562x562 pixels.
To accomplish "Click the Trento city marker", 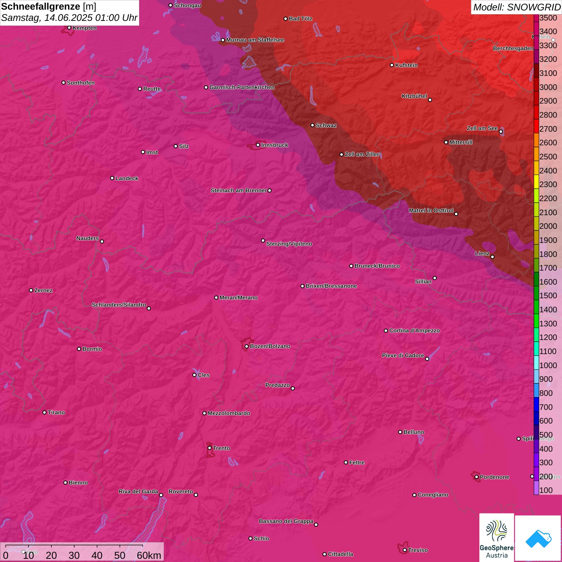I will tap(210, 448).
